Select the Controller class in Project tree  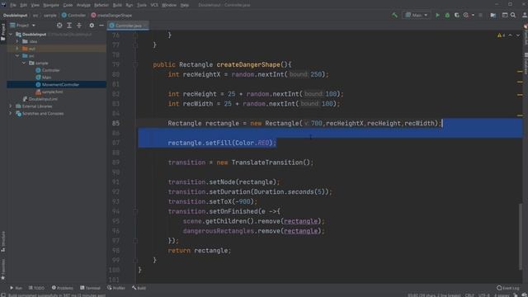[x=50, y=70]
